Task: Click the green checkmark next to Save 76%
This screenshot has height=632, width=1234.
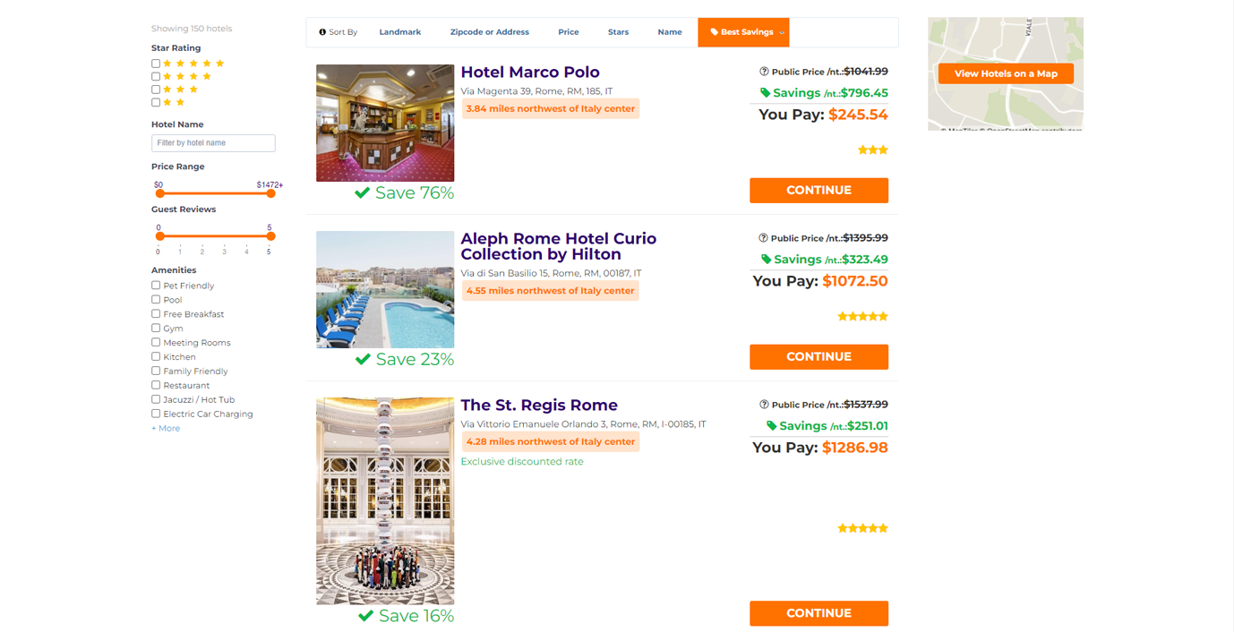Action: (362, 192)
